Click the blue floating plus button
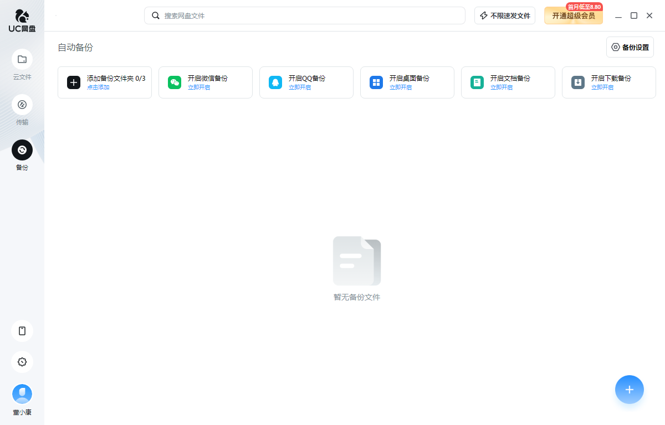This screenshot has width=665, height=425. [x=630, y=390]
